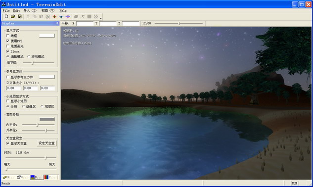Click the reference cube color swatch
Viewport: 313px width, 187px height.
coord(47,77)
